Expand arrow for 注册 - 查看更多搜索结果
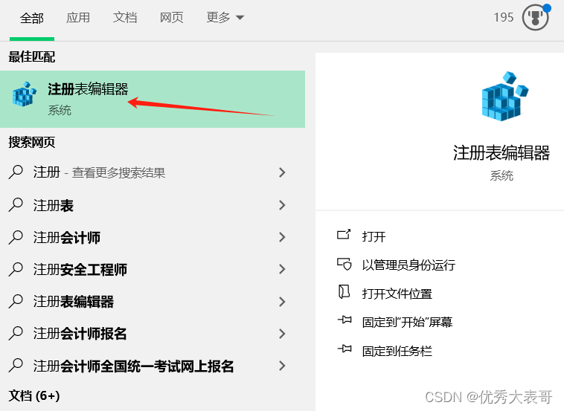The height and width of the screenshot is (411, 564). tap(282, 172)
